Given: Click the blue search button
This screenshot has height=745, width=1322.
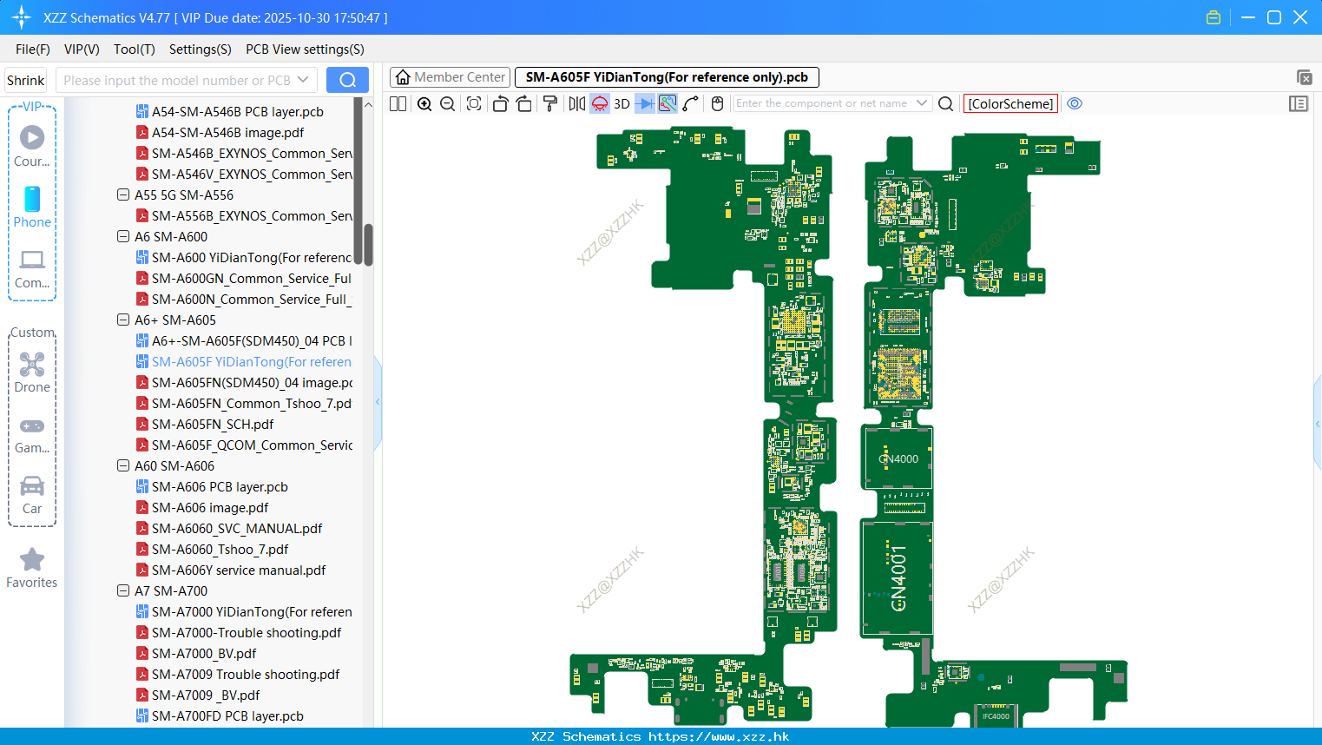Looking at the screenshot, I should 347,80.
